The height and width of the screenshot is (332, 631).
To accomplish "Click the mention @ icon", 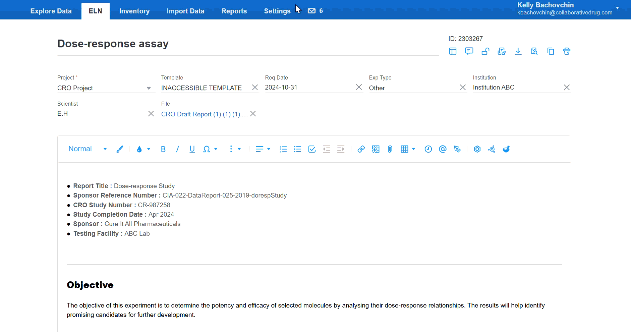I will point(443,149).
